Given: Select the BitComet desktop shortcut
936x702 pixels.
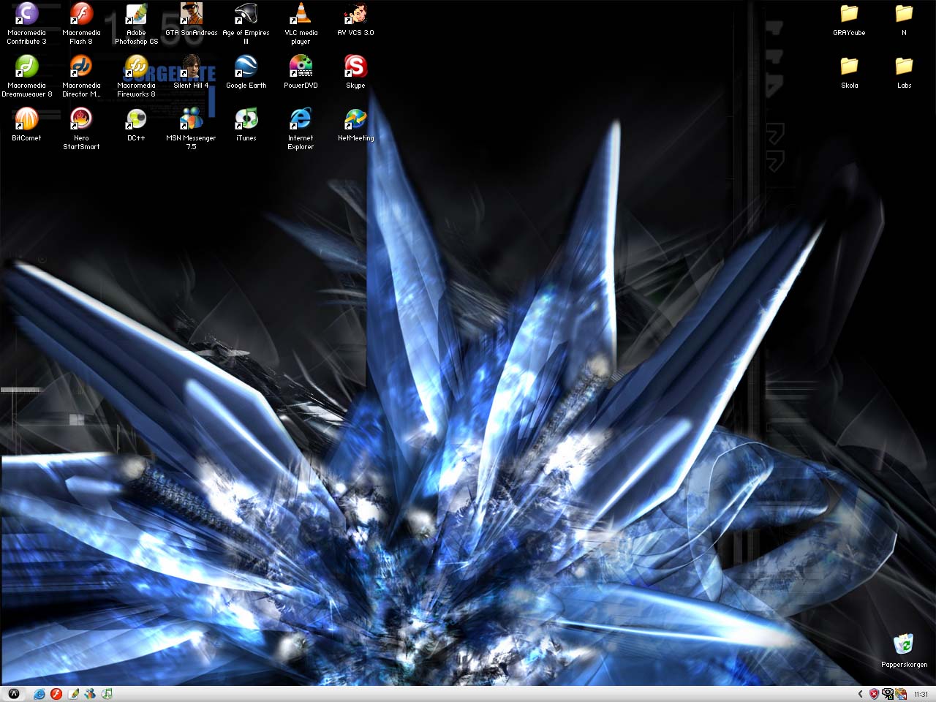Looking at the screenshot, I should coord(26,125).
